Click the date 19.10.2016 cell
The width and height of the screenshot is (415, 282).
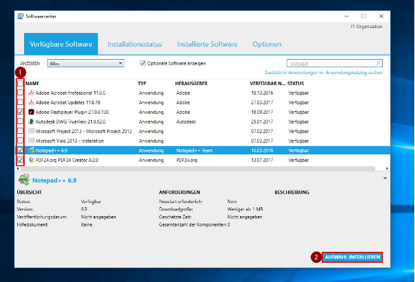click(262, 93)
